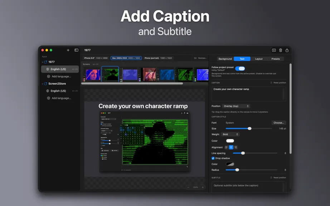The height and width of the screenshot is (206, 330).
Task: Select iPhone 6.9" device size
Action: click(x=96, y=58)
